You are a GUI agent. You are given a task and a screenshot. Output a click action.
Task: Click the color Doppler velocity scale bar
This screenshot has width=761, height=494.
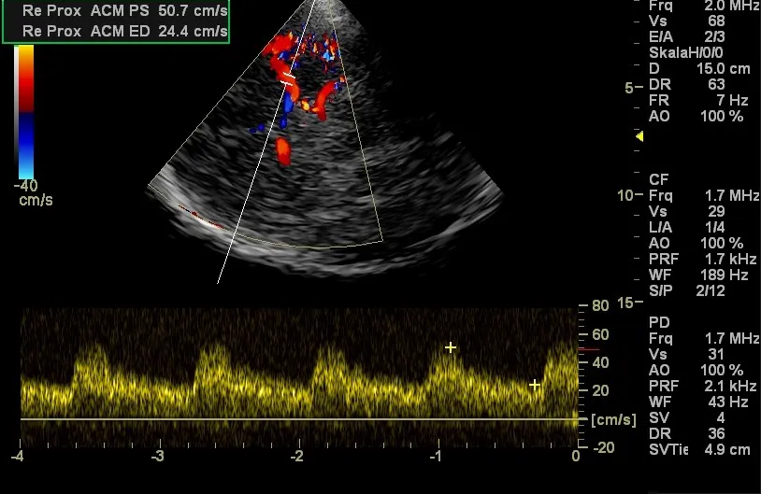24,112
